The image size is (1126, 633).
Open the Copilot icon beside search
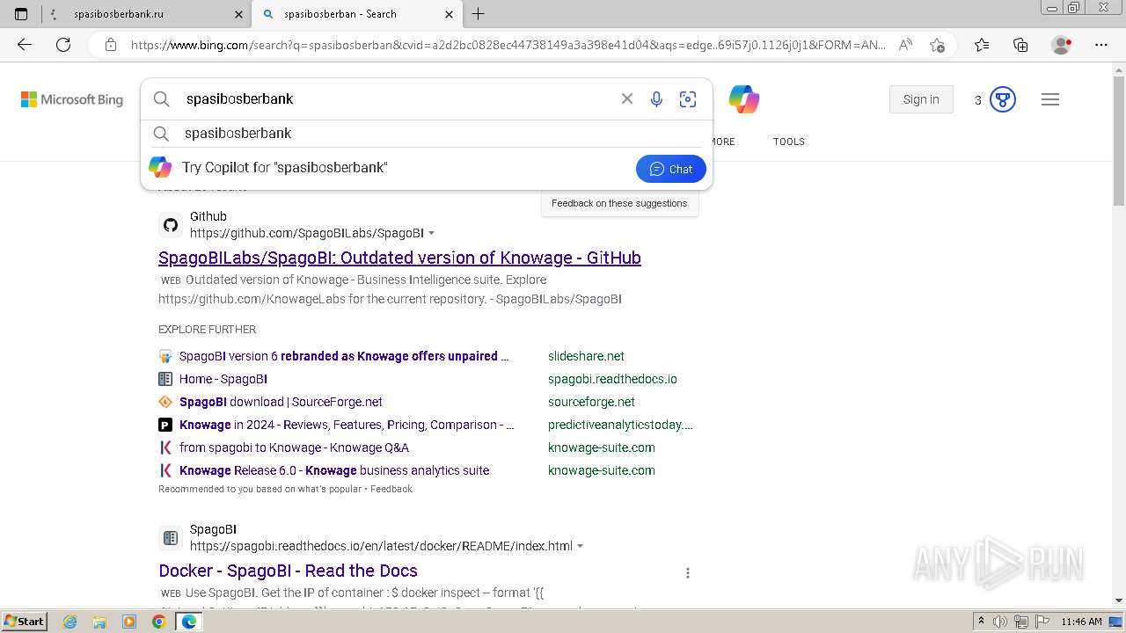pos(744,99)
